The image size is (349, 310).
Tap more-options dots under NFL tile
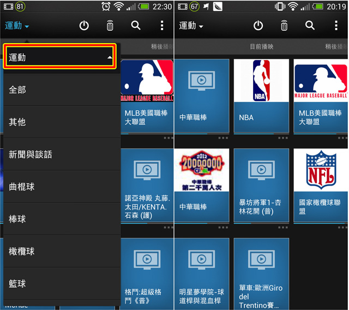(342, 228)
